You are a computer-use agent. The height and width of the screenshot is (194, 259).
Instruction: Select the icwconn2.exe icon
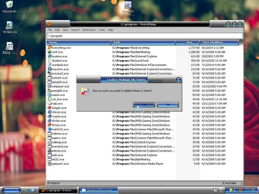coord(50,73)
